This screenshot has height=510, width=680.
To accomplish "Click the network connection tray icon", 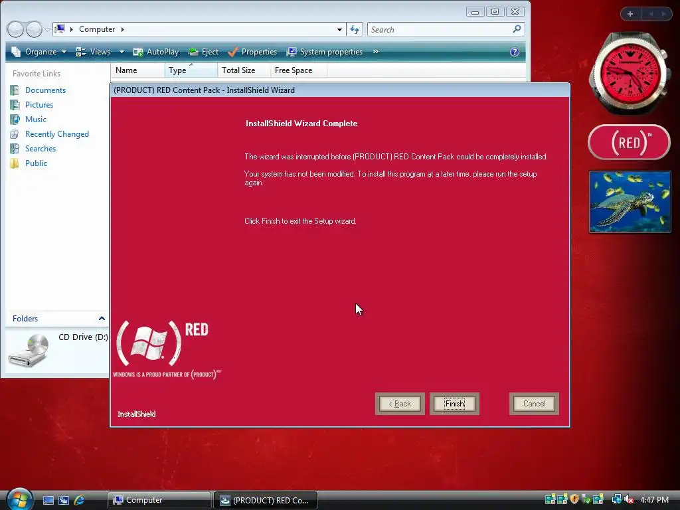I will [x=616, y=499].
